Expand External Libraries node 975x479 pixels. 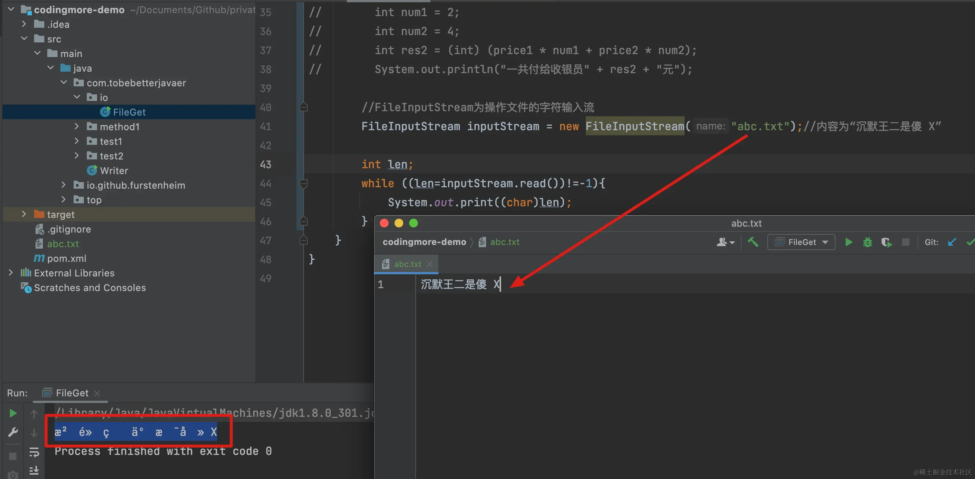pyautogui.click(x=11, y=272)
